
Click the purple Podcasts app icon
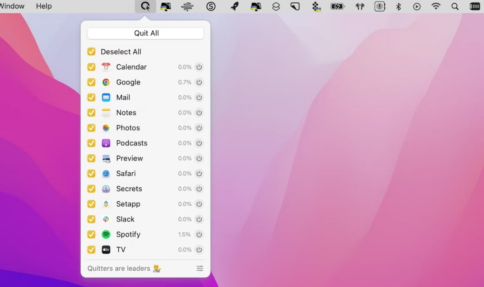point(106,143)
